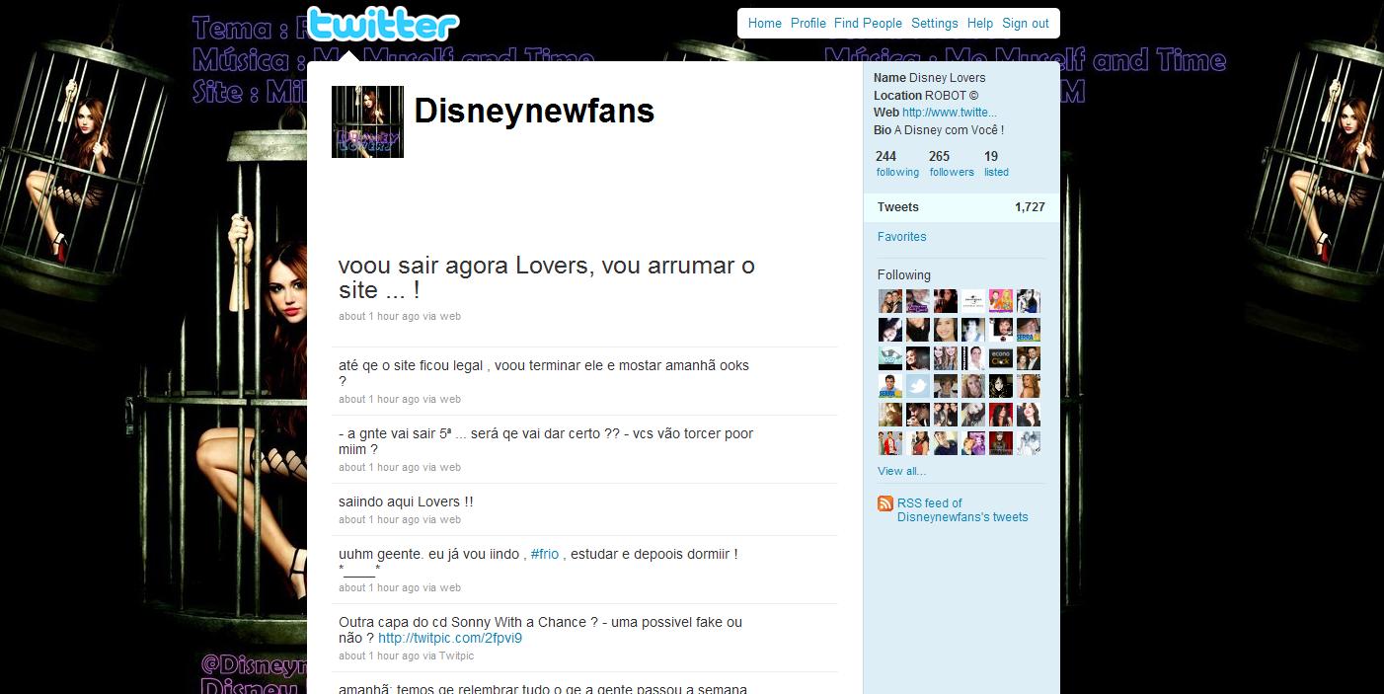Open Help in the top navigation
This screenshot has width=1384, height=694.
980,24
